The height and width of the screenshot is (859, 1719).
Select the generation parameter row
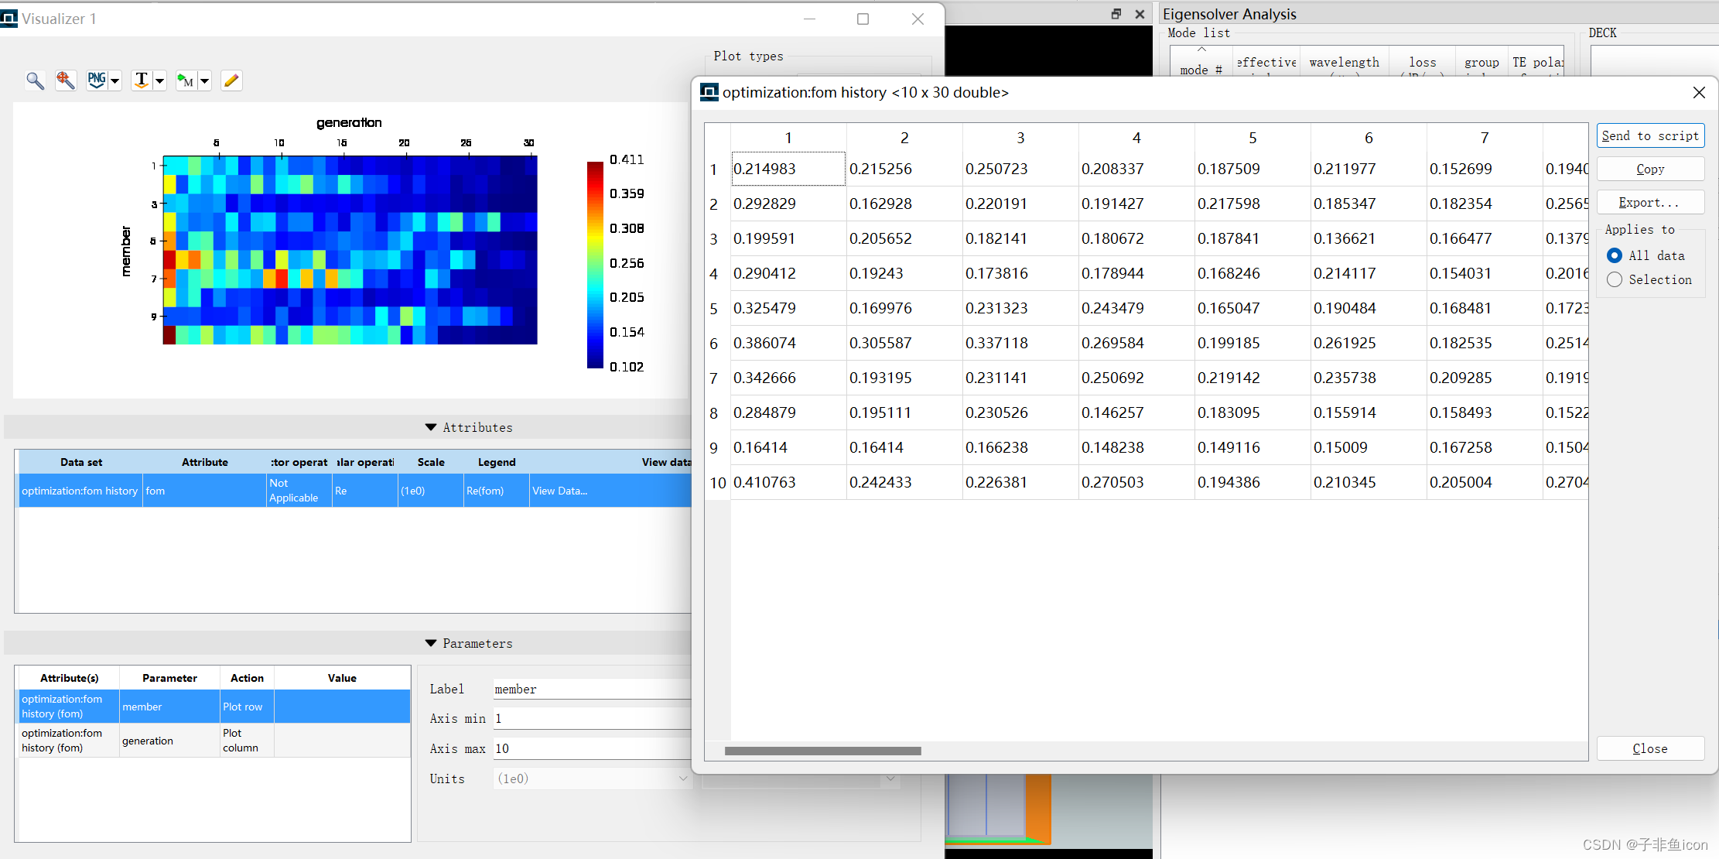(x=147, y=741)
